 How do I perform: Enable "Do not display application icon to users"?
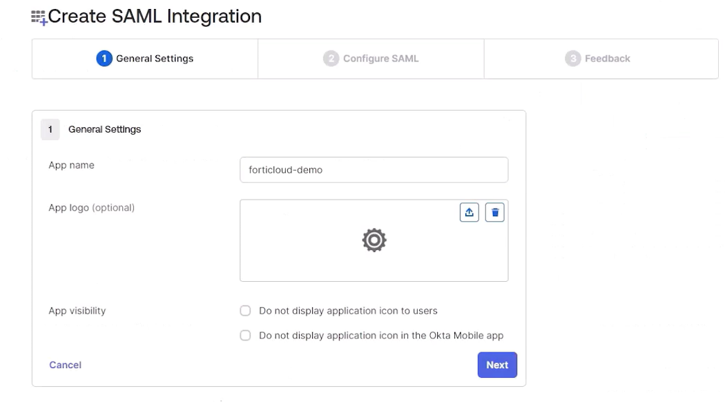pyautogui.click(x=245, y=311)
